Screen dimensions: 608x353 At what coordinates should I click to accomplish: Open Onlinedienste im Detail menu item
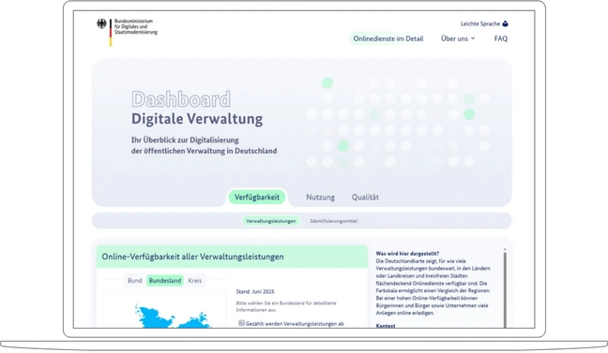pos(388,38)
